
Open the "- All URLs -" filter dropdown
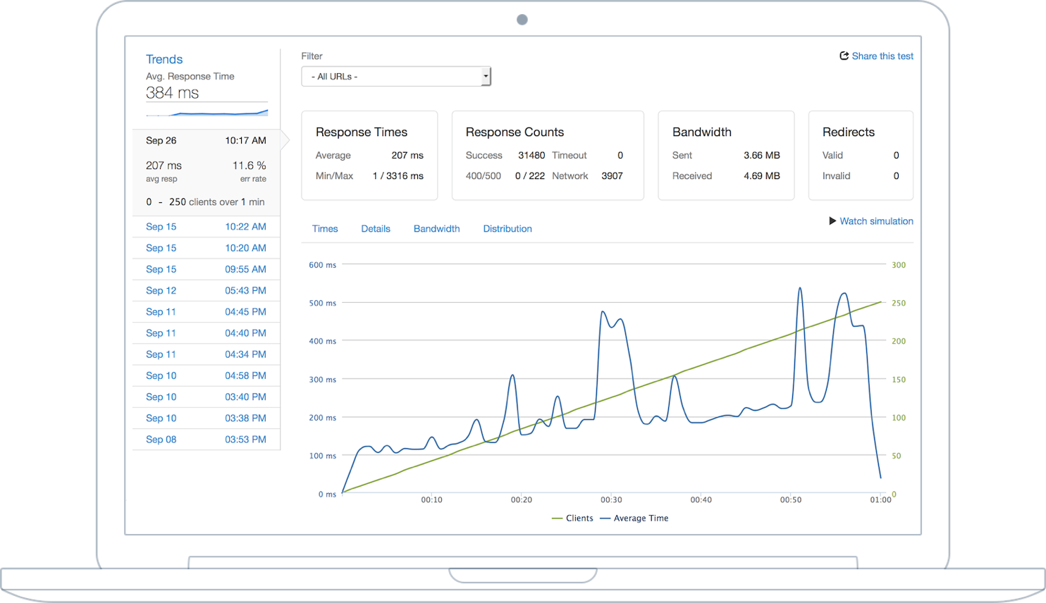[x=395, y=76]
